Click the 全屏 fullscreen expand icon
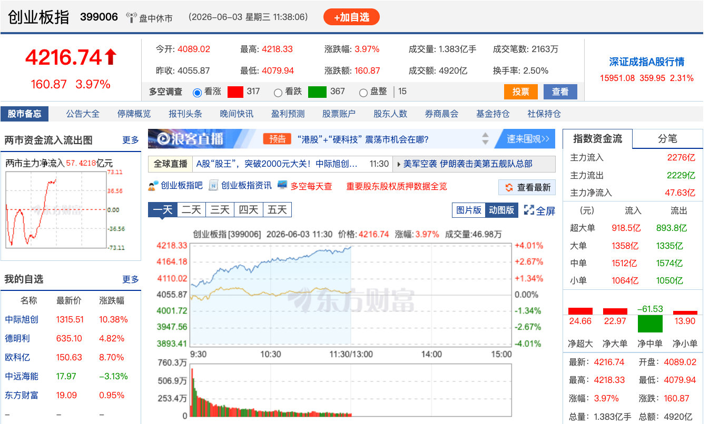The height and width of the screenshot is (424, 709). [529, 210]
